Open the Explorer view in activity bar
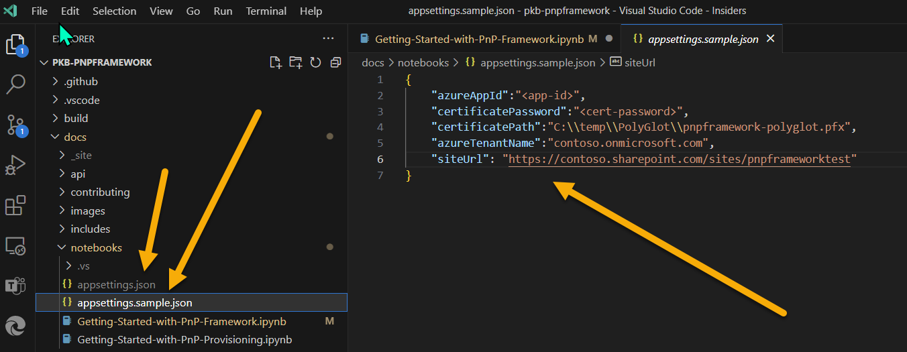Screen dimensions: 907x352 [15, 45]
